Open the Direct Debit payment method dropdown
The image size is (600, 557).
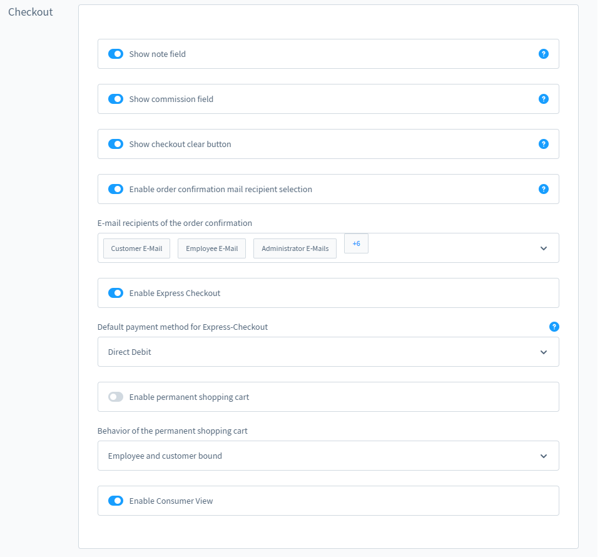coord(543,352)
